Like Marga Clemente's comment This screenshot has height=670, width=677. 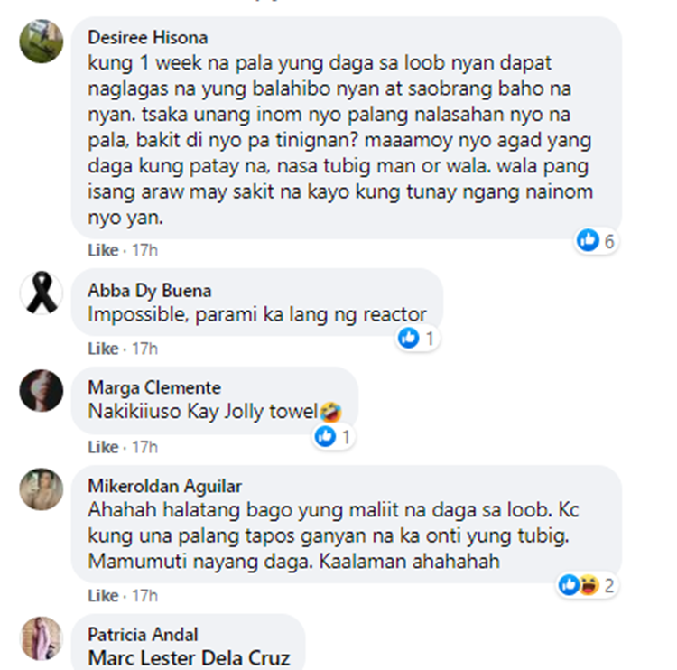tap(103, 447)
